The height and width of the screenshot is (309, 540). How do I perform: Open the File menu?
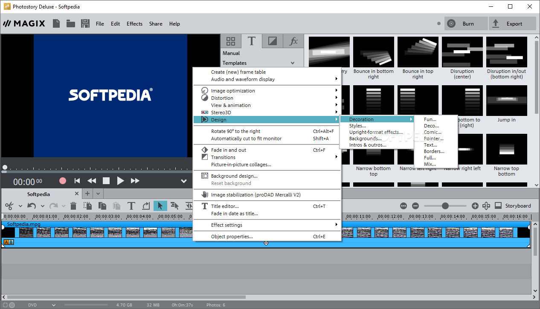[100, 24]
